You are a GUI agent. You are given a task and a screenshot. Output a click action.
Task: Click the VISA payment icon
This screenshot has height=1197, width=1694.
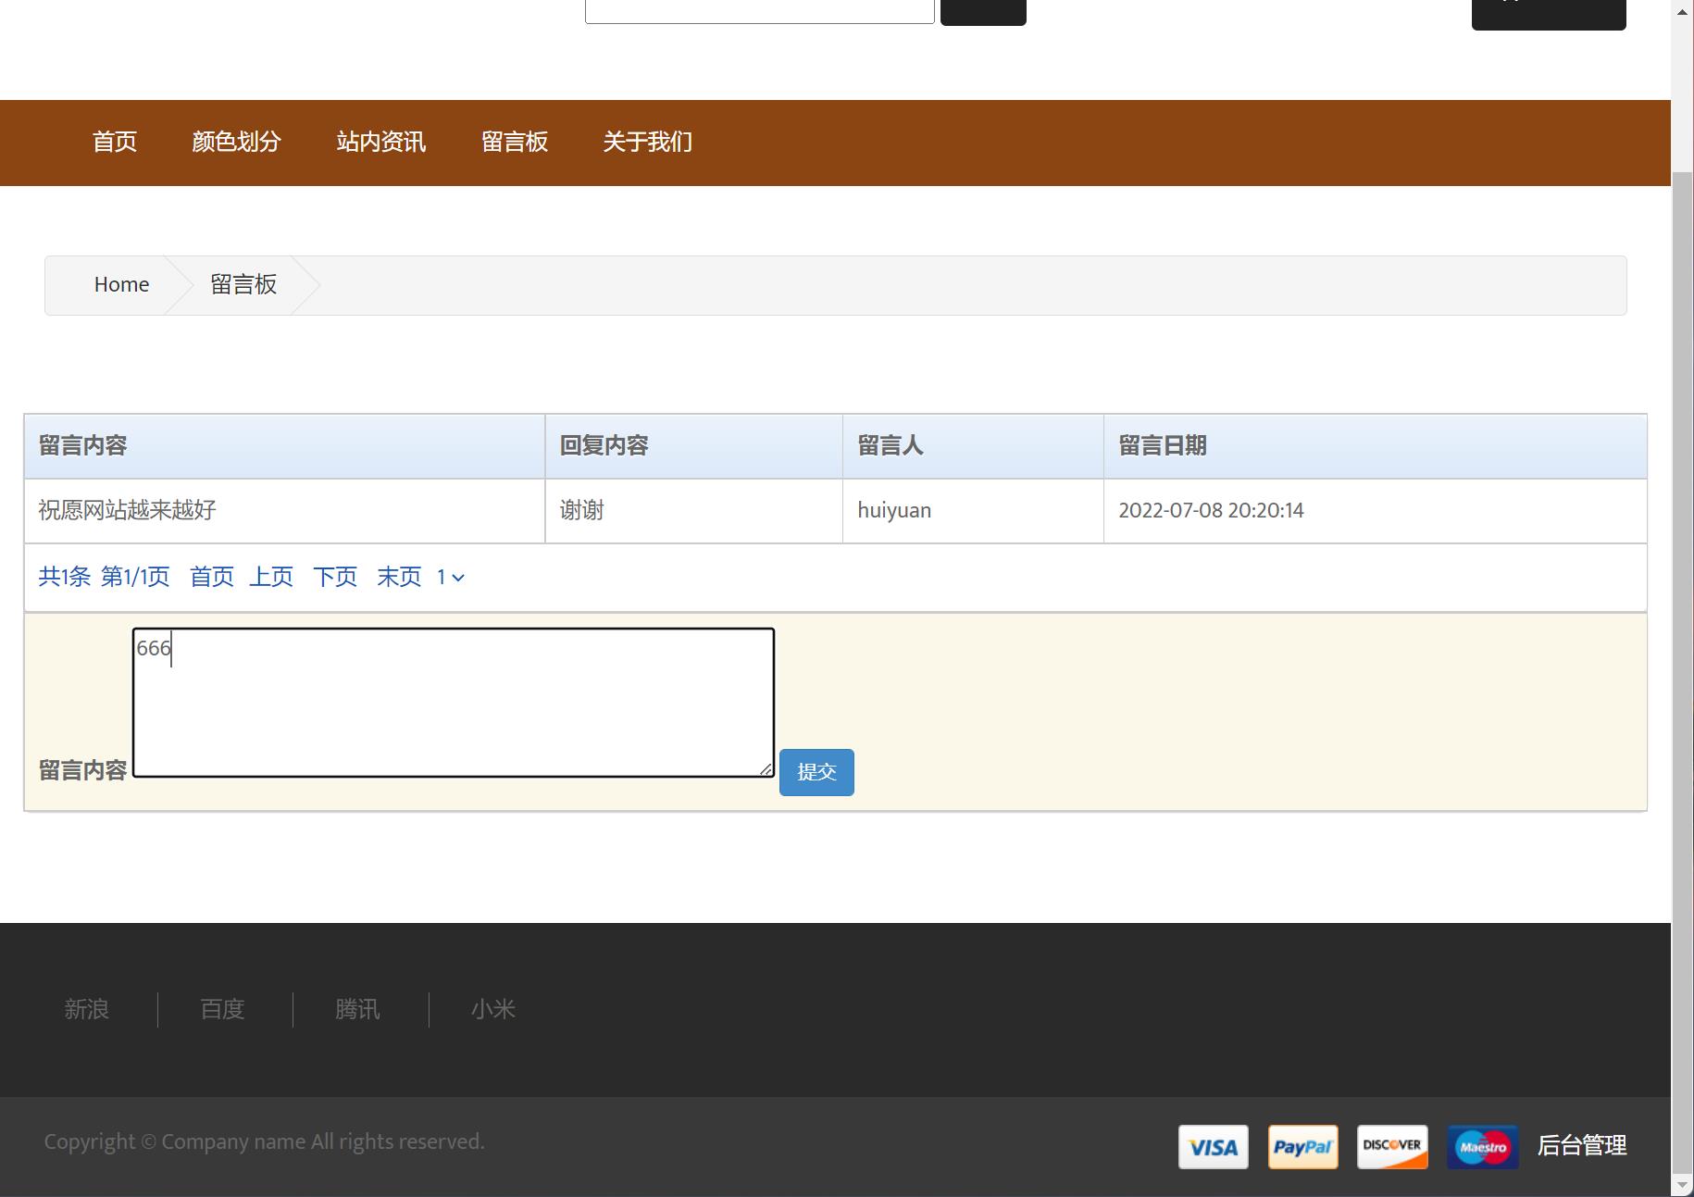point(1213,1146)
